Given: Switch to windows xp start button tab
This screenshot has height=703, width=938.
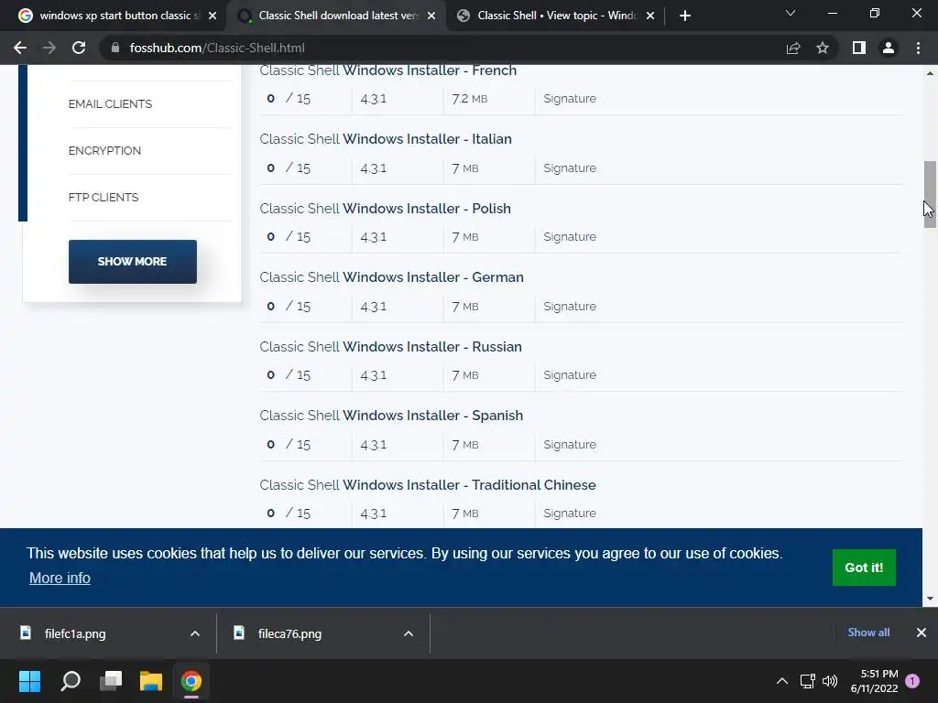Looking at the screenshot, I should coord(116,16).
